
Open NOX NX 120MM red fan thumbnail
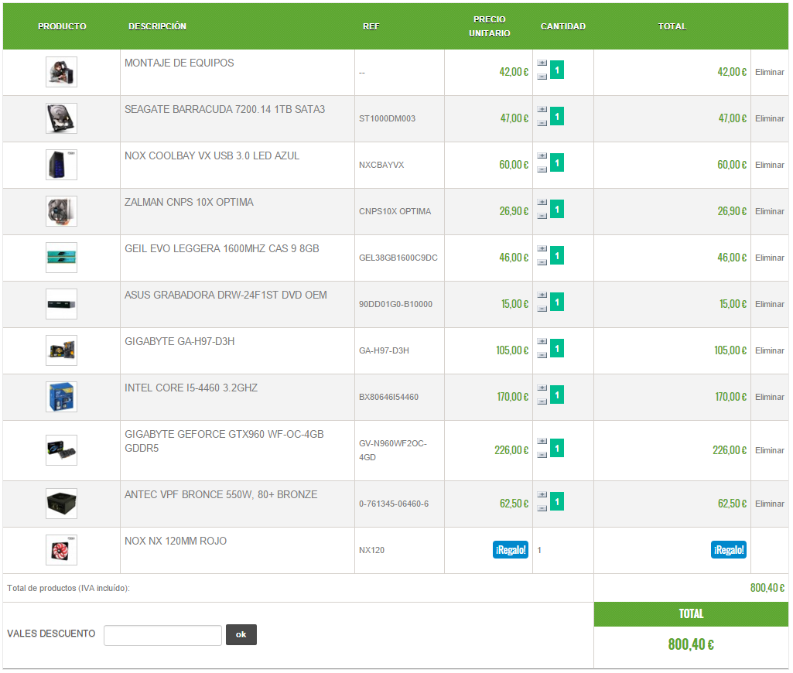(61, 550)
